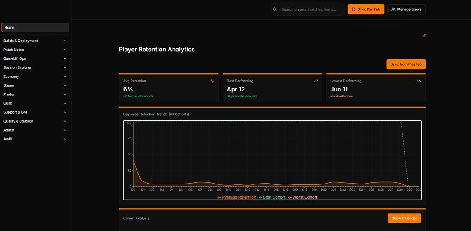Toggle Average Retention series in chart legend
Screen dimensions: 471x231
pyautogui.click(x=237, y=197)
